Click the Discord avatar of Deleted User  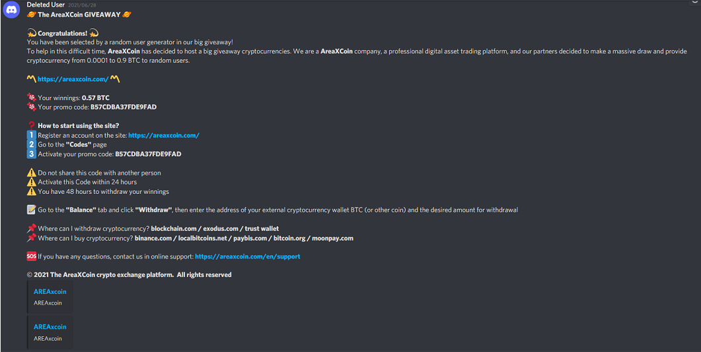pos(11,11)
